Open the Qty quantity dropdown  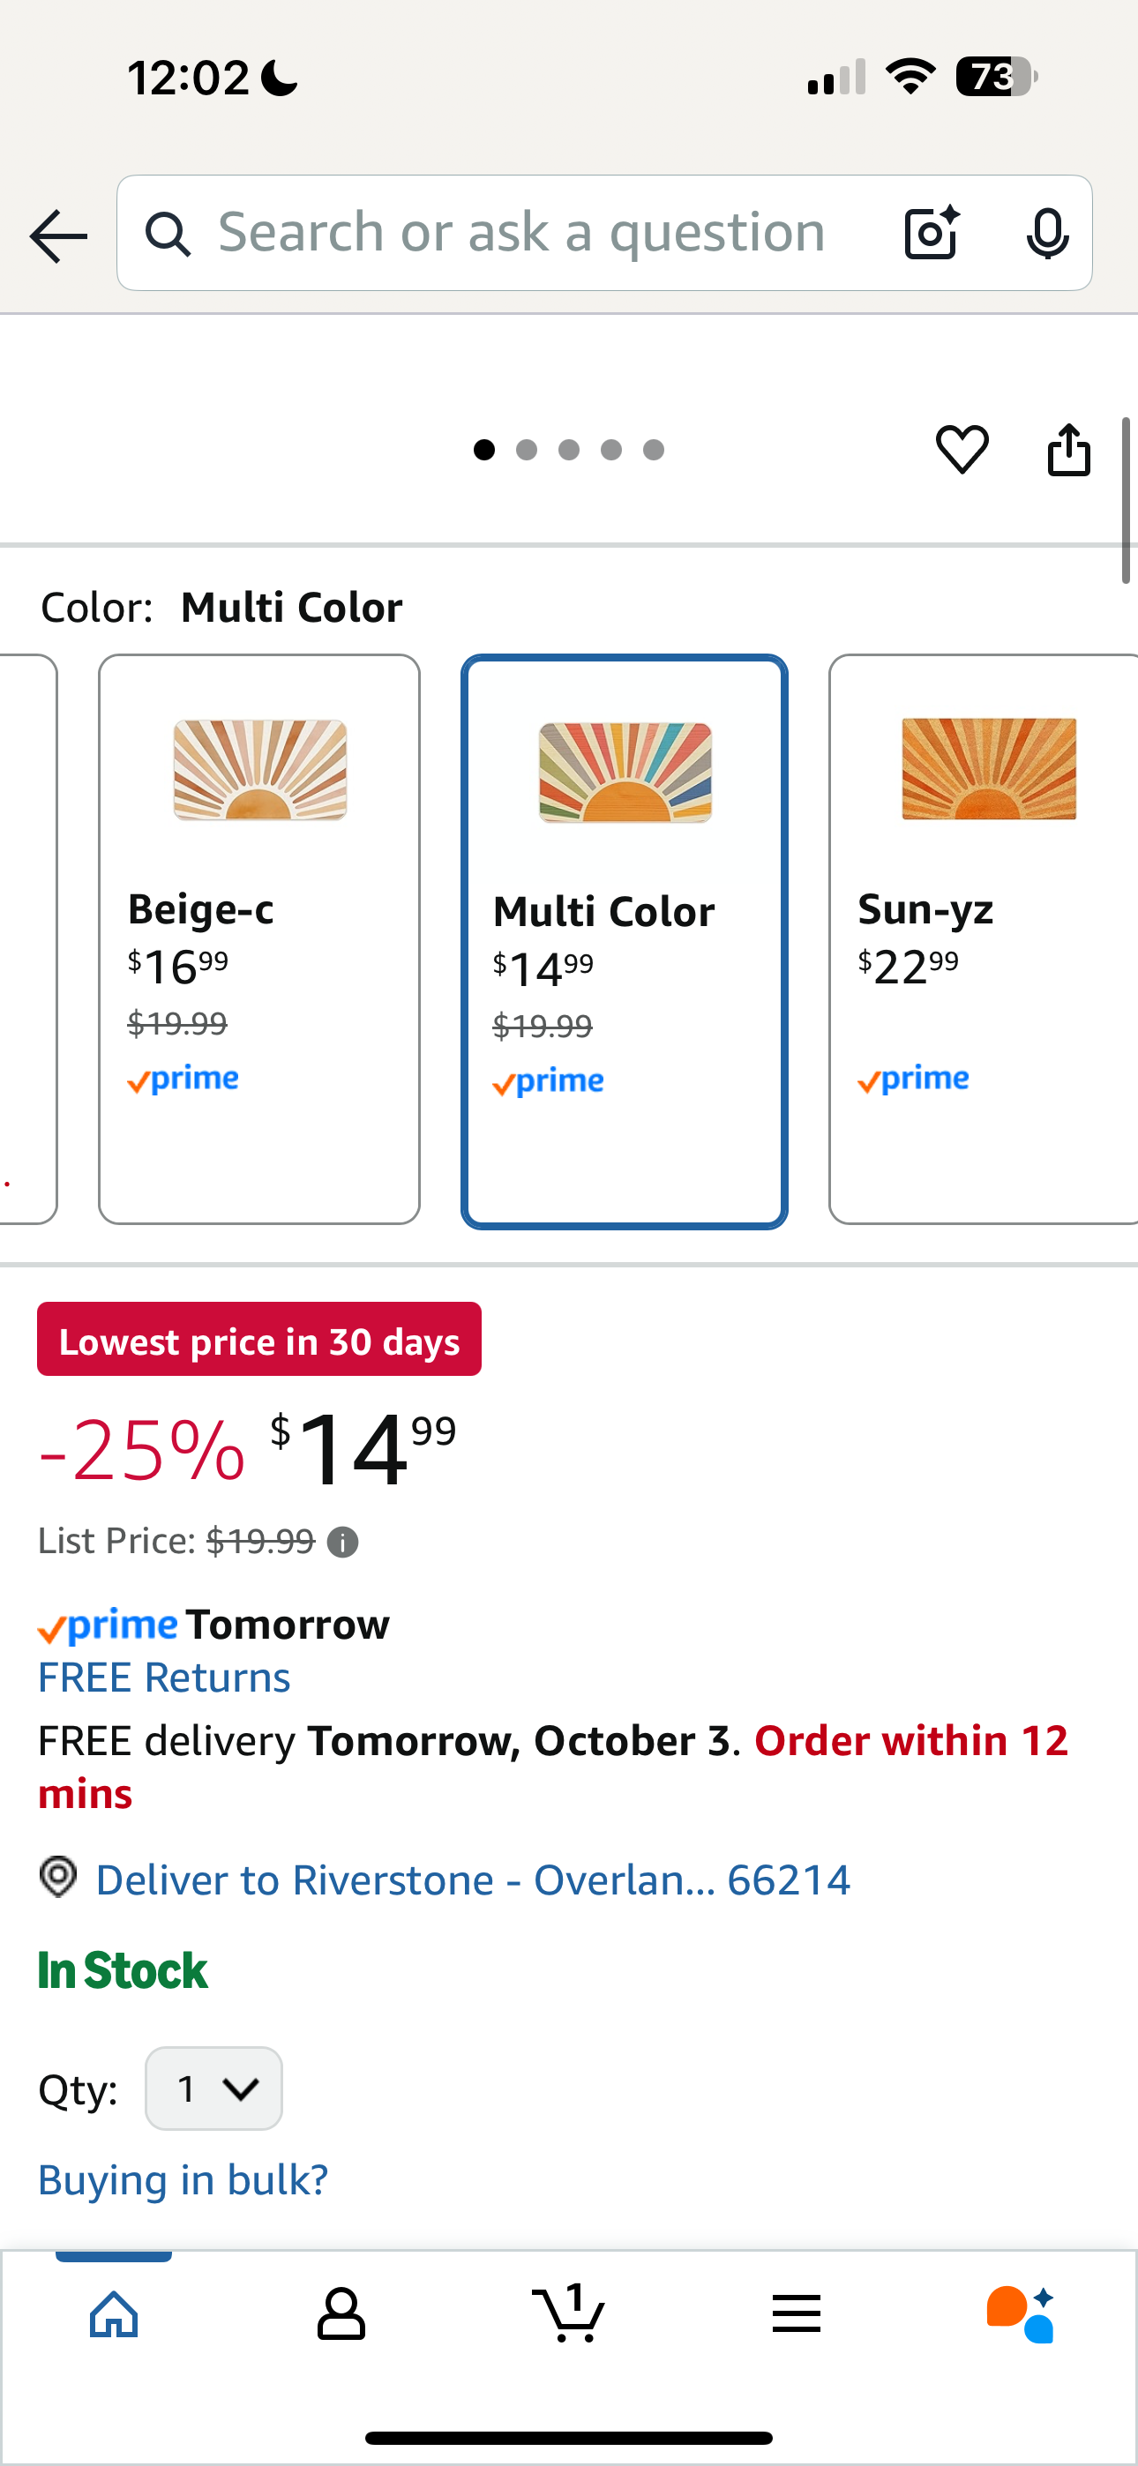click(x=213, y=2088)
